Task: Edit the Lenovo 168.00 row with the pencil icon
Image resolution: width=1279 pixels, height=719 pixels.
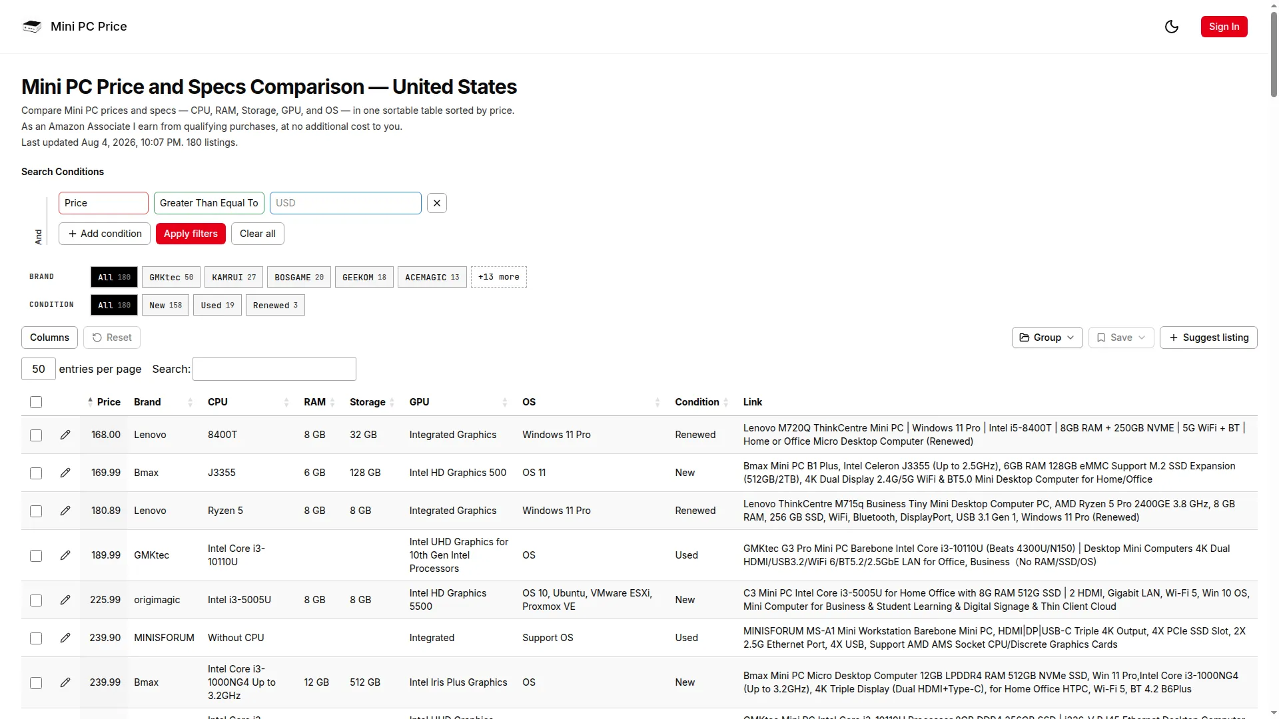Action: [65, 435]
